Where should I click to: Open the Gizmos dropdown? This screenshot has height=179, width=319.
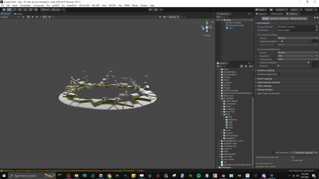[x=174, y=17]
